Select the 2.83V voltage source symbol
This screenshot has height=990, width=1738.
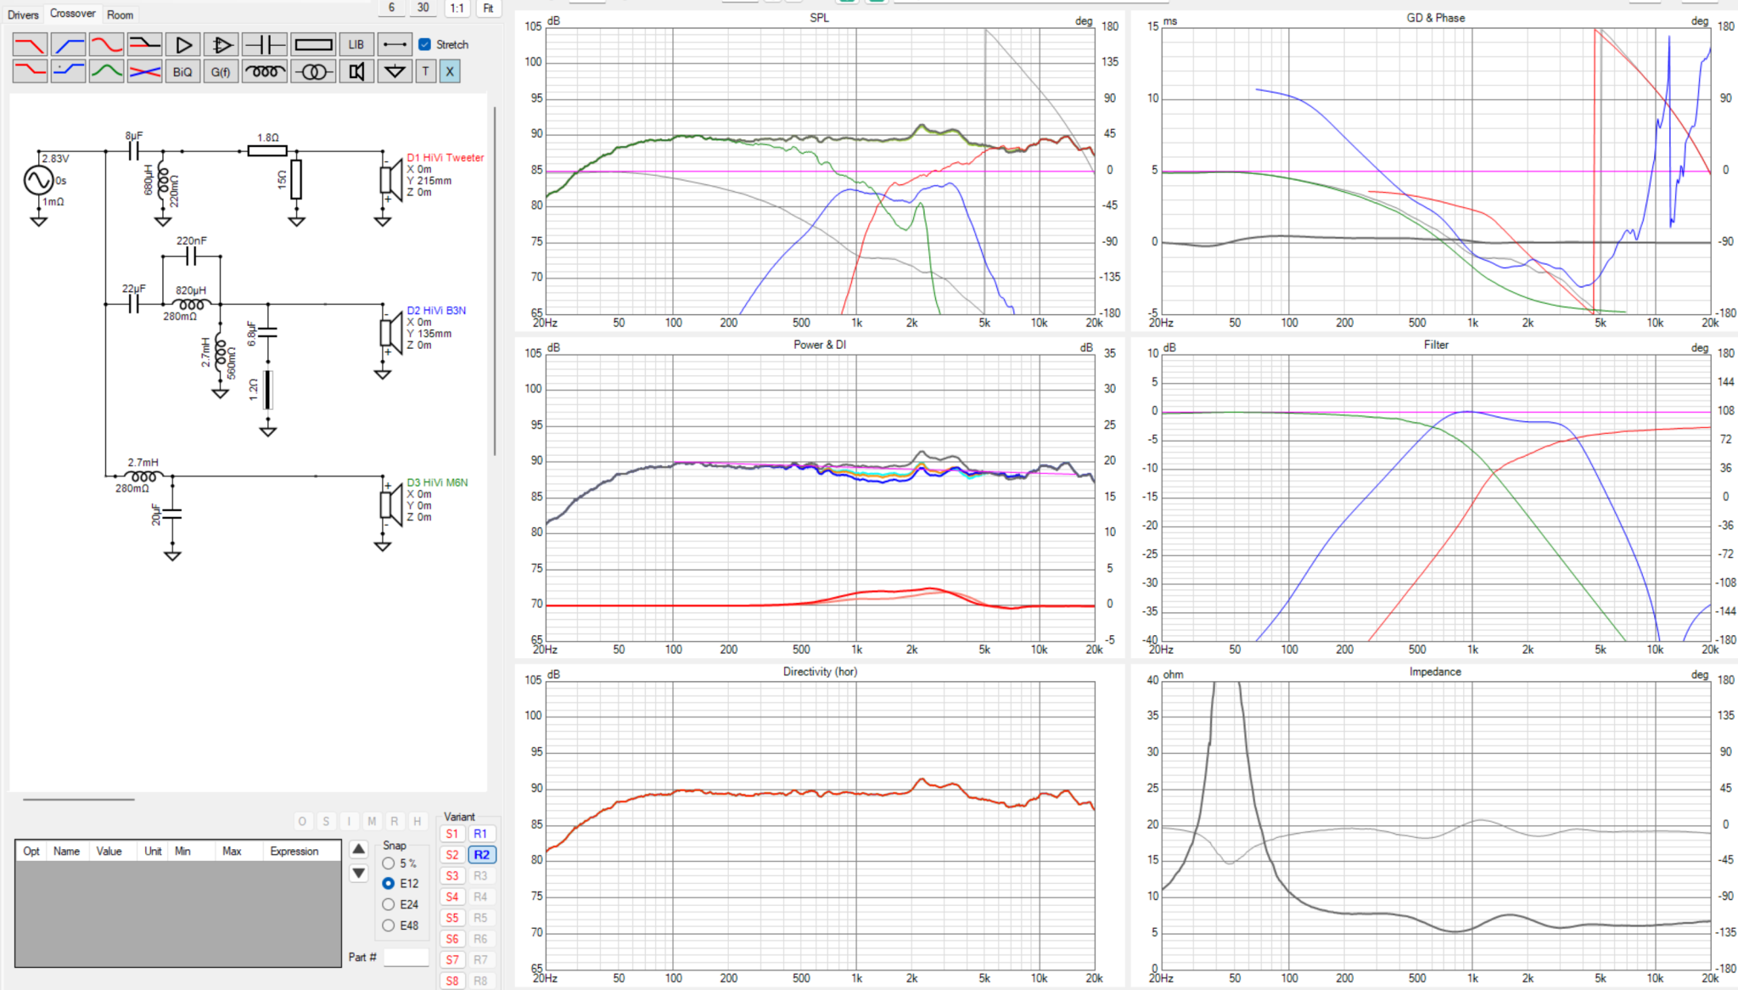pos(39,179)
